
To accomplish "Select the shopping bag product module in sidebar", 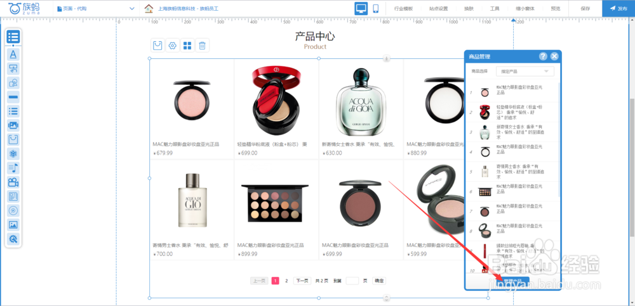I will click(13, 139).
